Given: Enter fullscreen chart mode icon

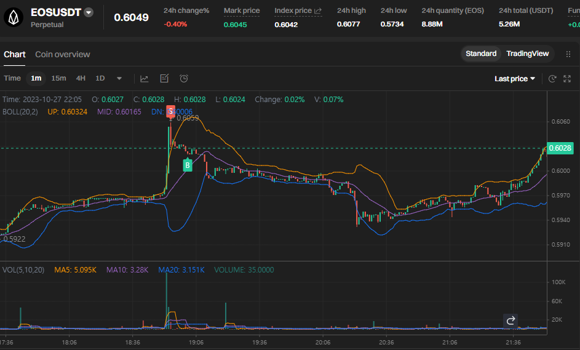Looking at the screenshot, I should [567, 79].
